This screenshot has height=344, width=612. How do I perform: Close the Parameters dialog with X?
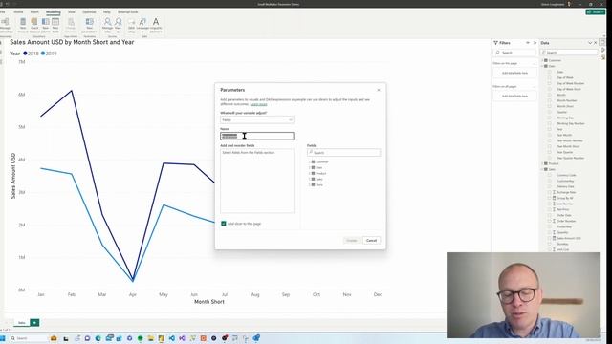click(379, 90)
